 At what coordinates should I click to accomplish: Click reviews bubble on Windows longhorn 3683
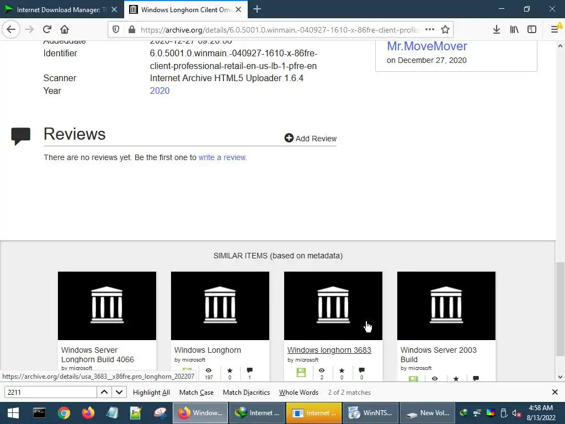click(362, 370)
